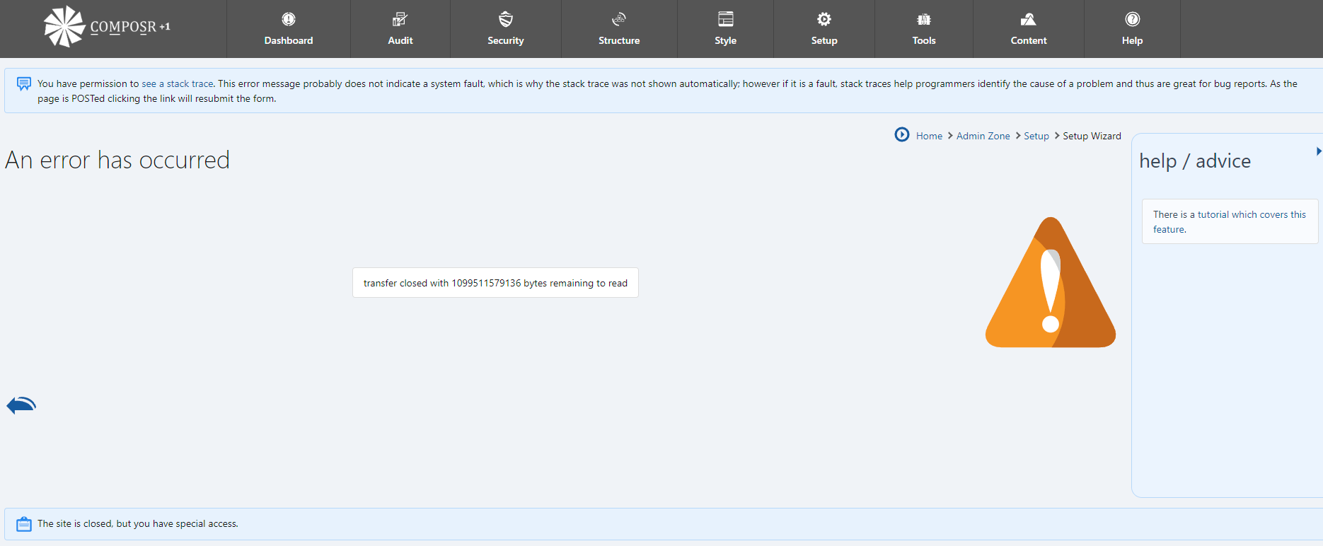This screenshot has height=546, width=1323.
Task: Go to Admin Zone breadcrumb
Action: (983, 136)
